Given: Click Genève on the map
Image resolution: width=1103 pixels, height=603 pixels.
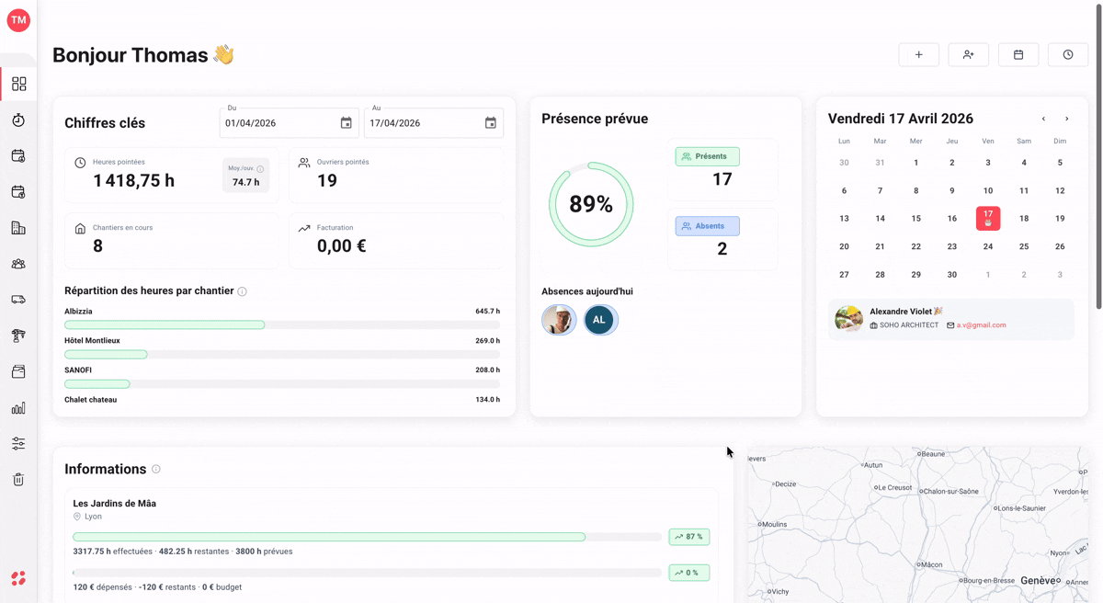Looking at the screenshot, I should point(1040,581).
